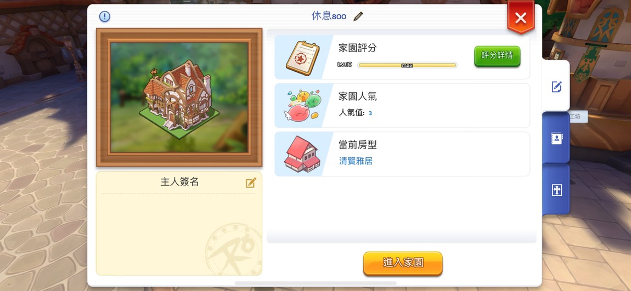Screen dimensions: 631x291
Task: Close the home info panel
Action: pyautogui.click(x=521, y=18)
